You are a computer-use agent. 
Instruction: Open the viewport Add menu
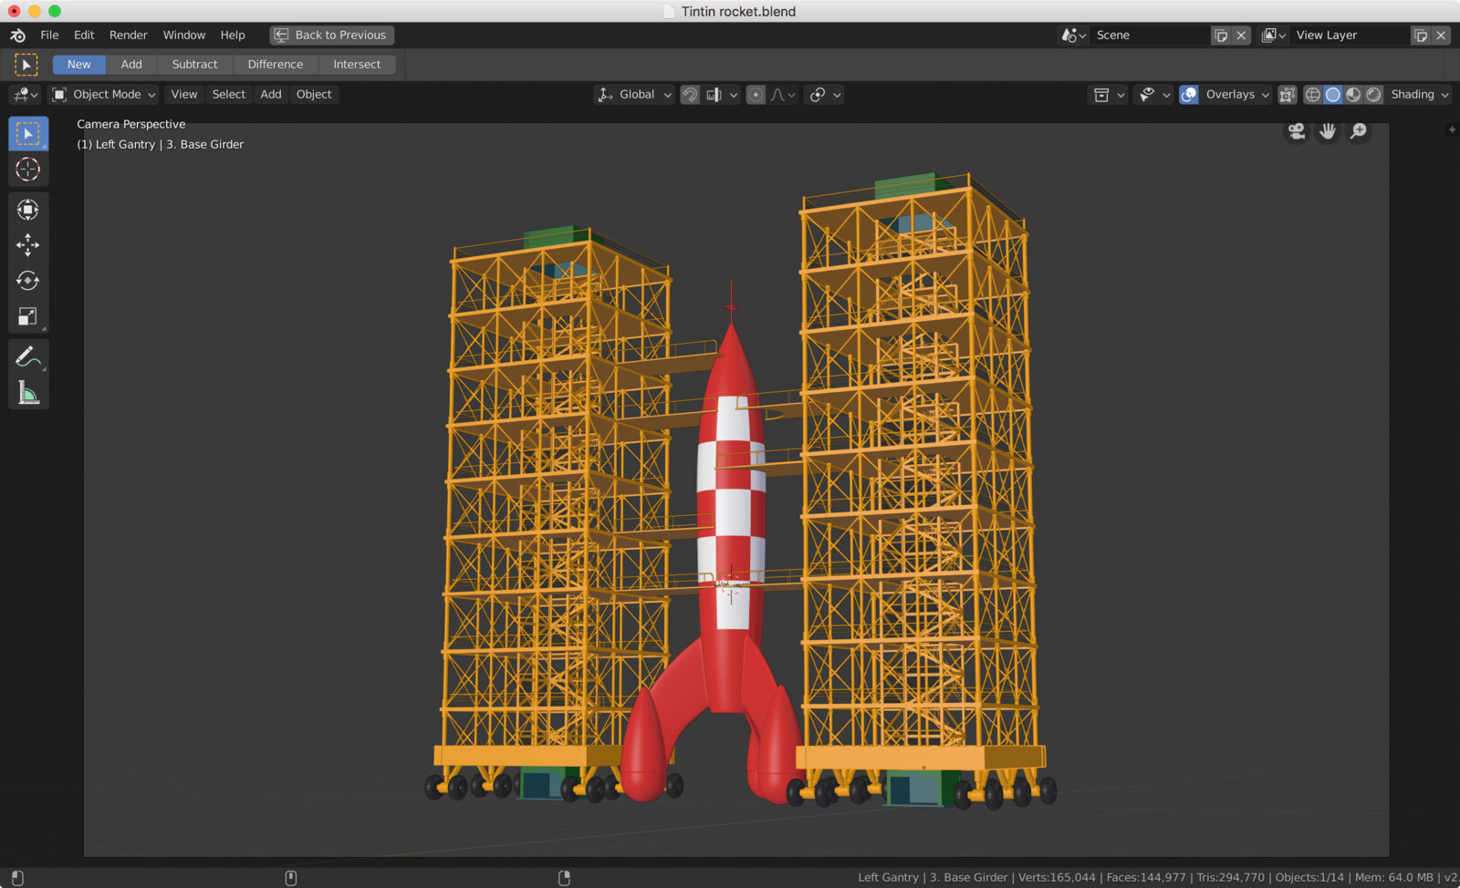coord(271,95)
